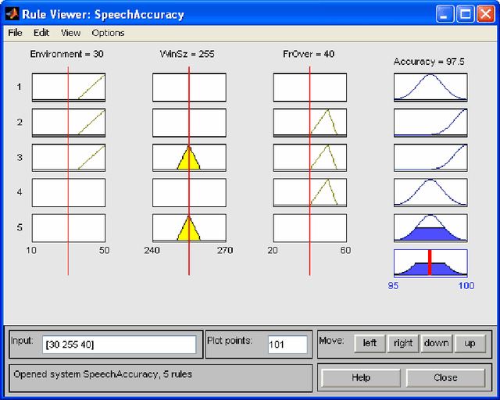This screenshot has height=400, width=500.
Task: Click the red WinSz input line
Action: tap(189, 170)
